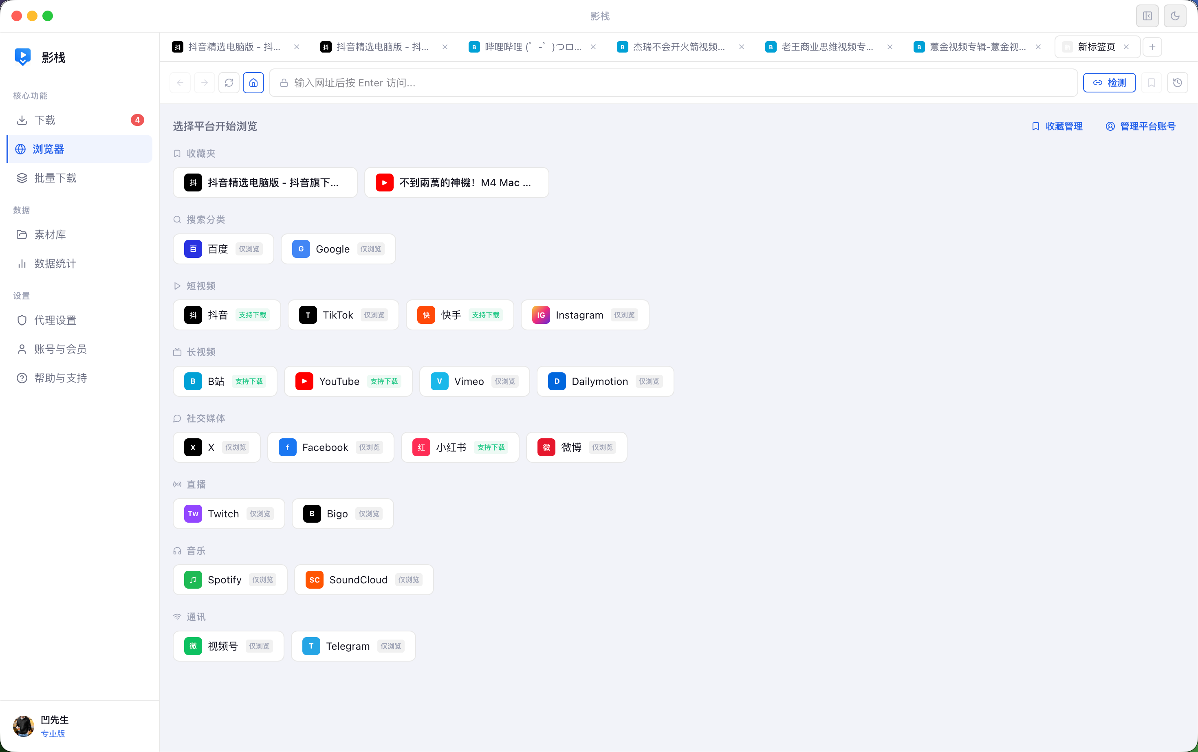This screenshot has width=1198, height=752.
Task: Open the 抖音精选电脑版 bookmark card
Action: pyautogui.click(x=265, y=183)
